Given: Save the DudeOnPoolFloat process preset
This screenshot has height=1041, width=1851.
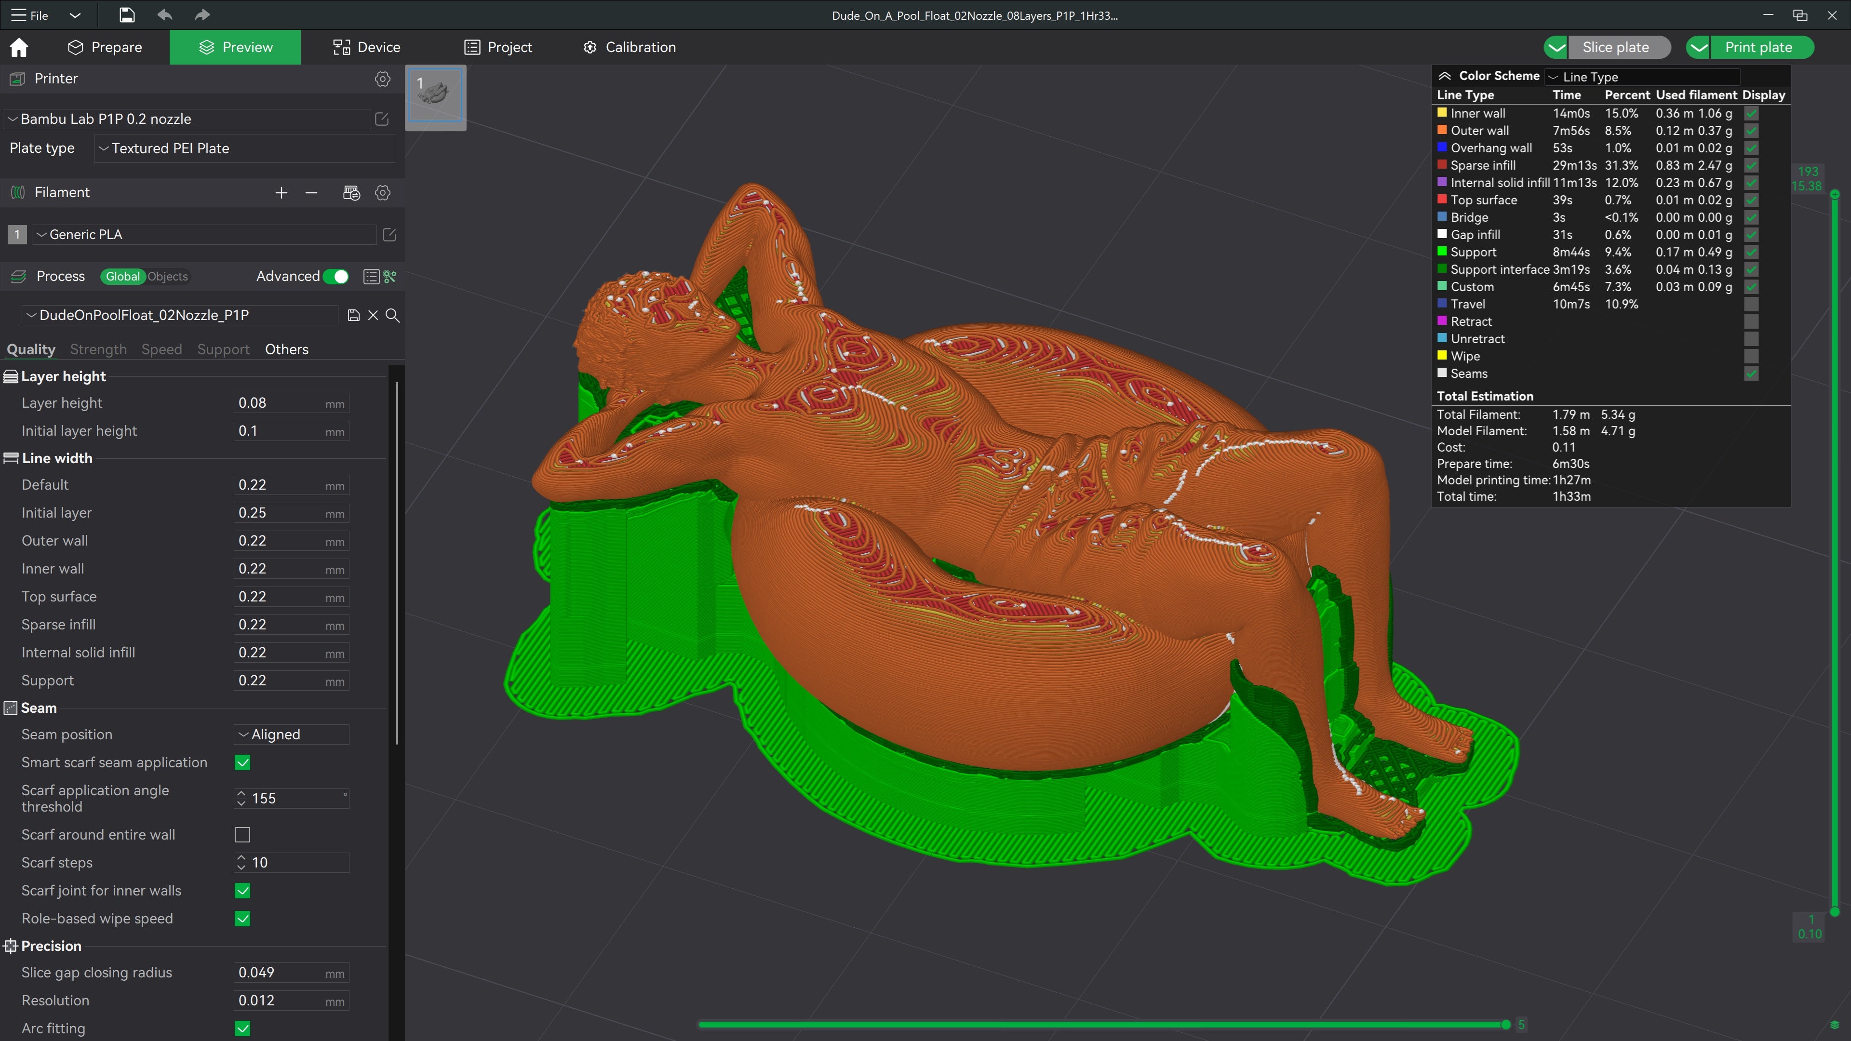Looking at the screenshot, I should coord(353,315).
